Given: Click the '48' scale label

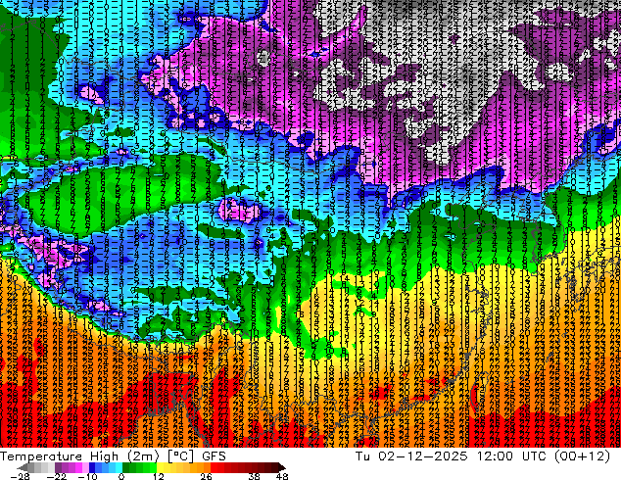Looking at the screenshot, I should click(x=282, y=476).
